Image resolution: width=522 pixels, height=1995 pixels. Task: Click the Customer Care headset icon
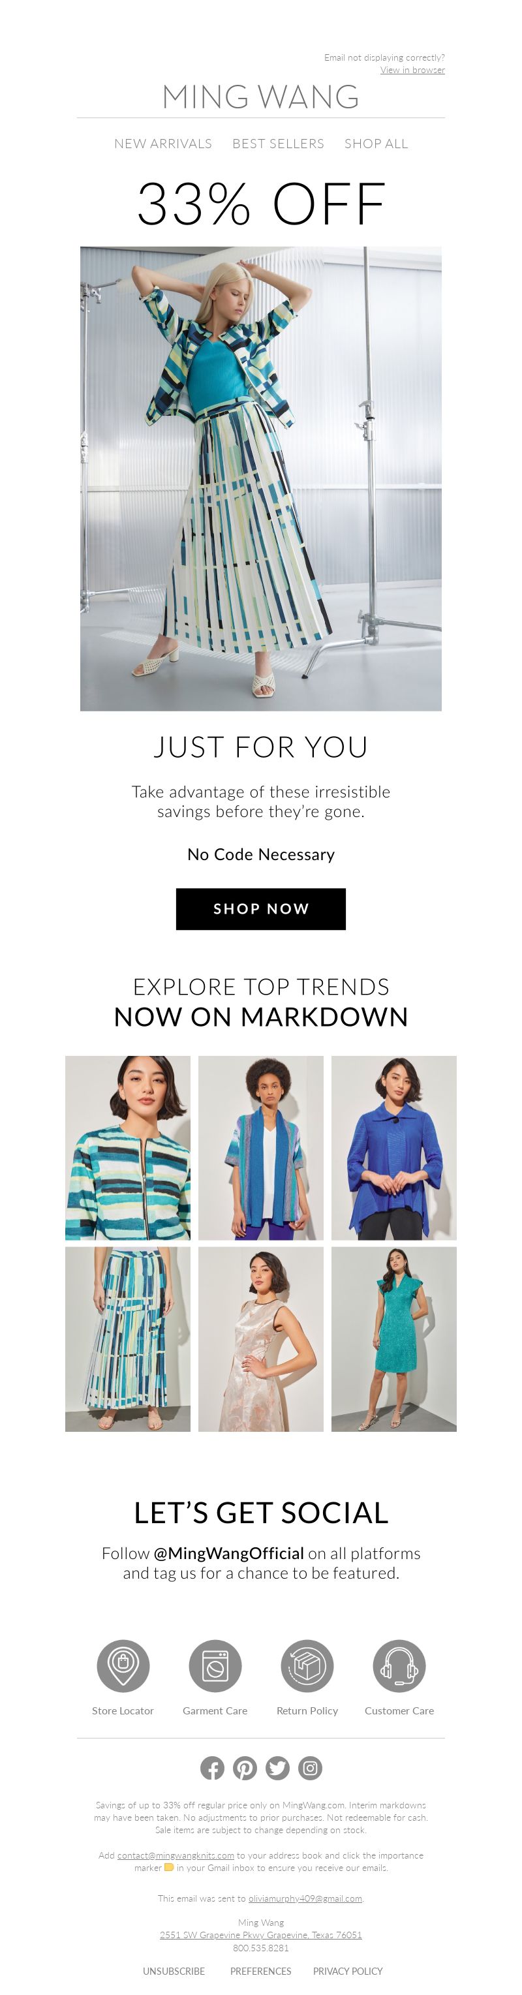coord(399,1664)
